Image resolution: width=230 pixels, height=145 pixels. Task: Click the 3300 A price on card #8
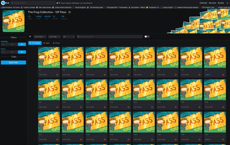point(208,75)
